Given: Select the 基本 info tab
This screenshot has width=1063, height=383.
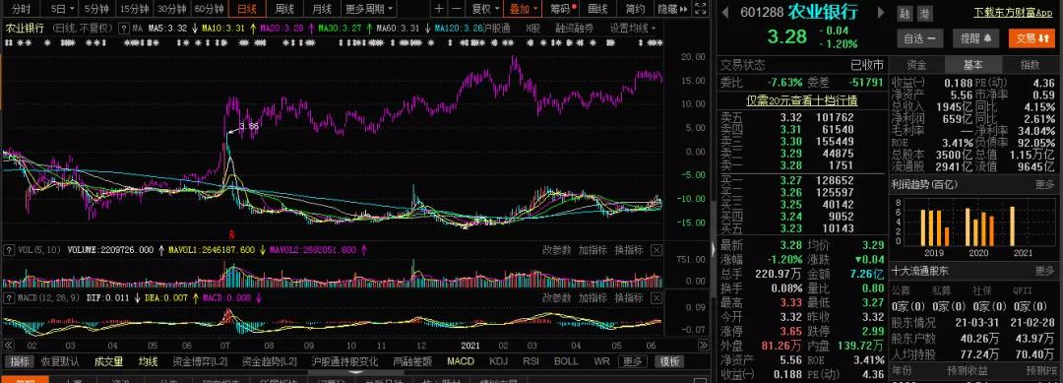Looking at the screenshot, I should (x=973, y=65).
